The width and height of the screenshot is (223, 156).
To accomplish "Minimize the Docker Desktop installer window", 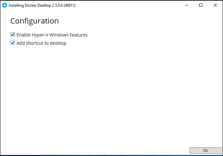I will [186, 6].
